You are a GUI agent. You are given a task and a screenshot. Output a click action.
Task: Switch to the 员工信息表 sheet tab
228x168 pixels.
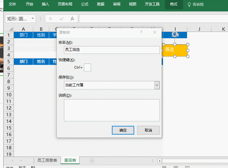tap(47, 160)
